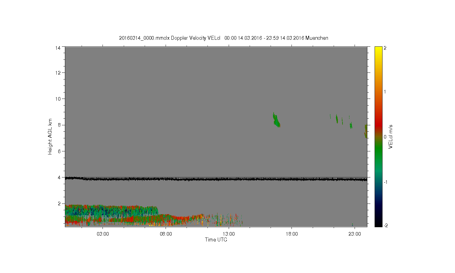455x273 pixels.
Task: Select the 'Time UTC' x-axis label
Action: 216,240
